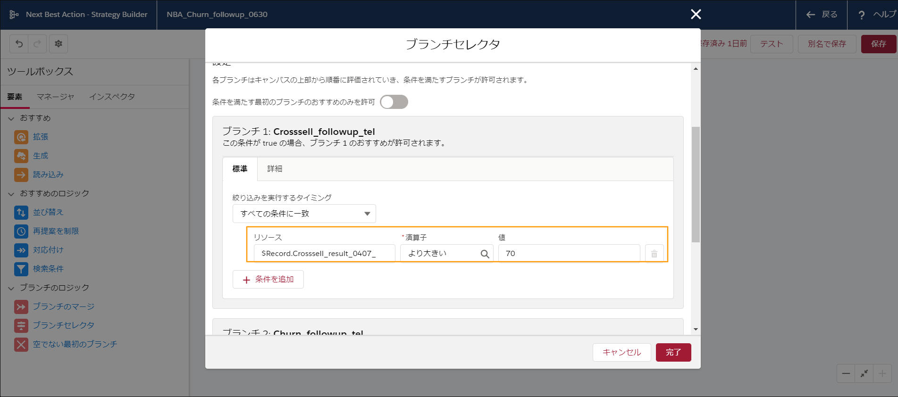Image resolution: width=898 pixels, height=397 pixels.
Task: Select the 生成 (Generate) element icon
Action: (21, 156)
